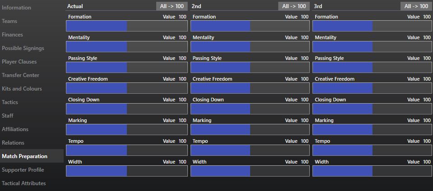Open Transfer Center from the sidebar
Screen dimensions: 433x191
click(20, 75)
